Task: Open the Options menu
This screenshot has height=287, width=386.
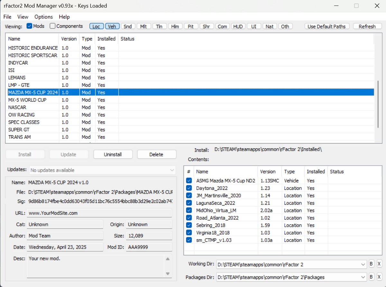Action: point(43,17)
